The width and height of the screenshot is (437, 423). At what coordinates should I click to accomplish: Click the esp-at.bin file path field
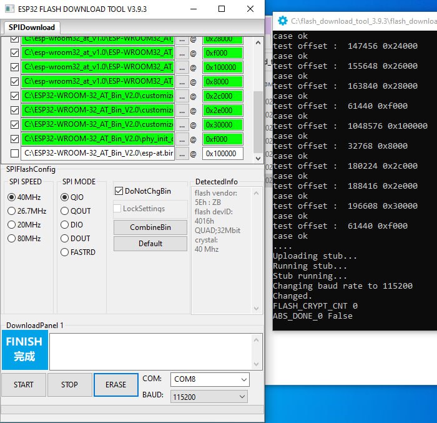[x=98, y=154]
